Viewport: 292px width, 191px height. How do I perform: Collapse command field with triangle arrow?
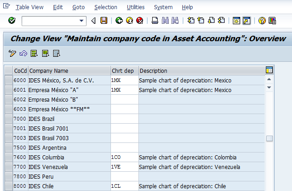pos(94,21)
